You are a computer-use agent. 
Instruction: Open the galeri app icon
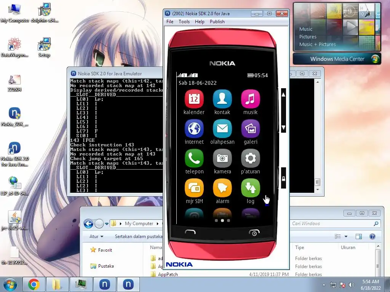coord(251,129)
